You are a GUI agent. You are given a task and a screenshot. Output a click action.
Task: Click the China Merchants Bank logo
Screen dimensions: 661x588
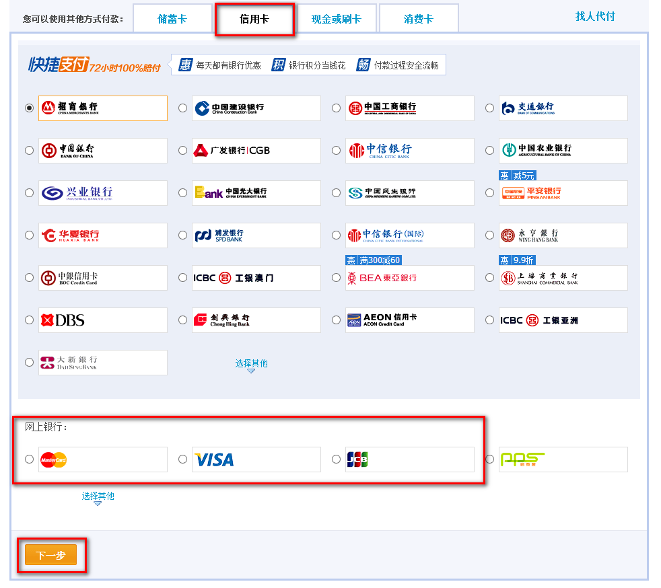point(102,108)
